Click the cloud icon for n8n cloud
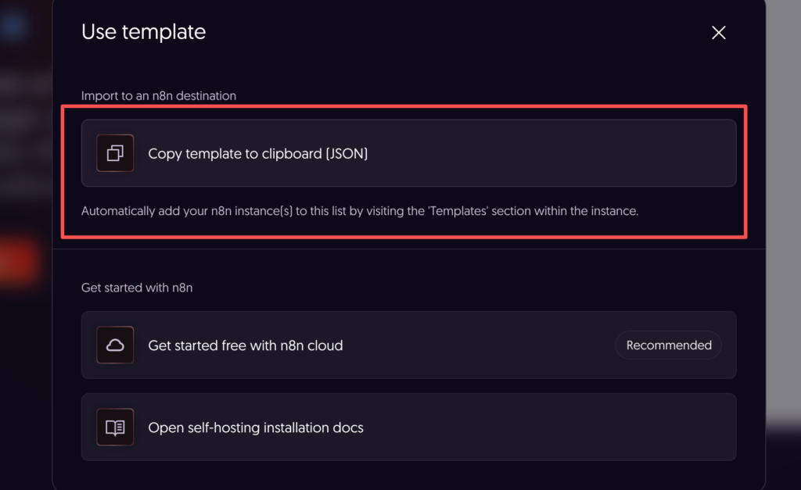801x490 pixels. point(115,345)
